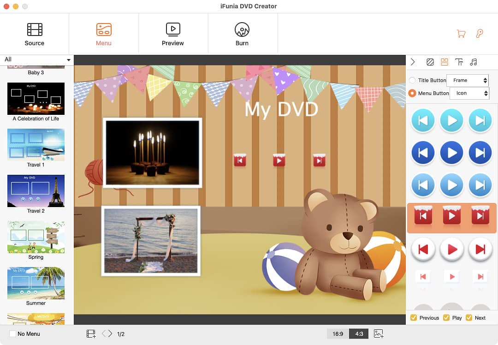Open the Frame style dropdown

[x=468, y=80]
